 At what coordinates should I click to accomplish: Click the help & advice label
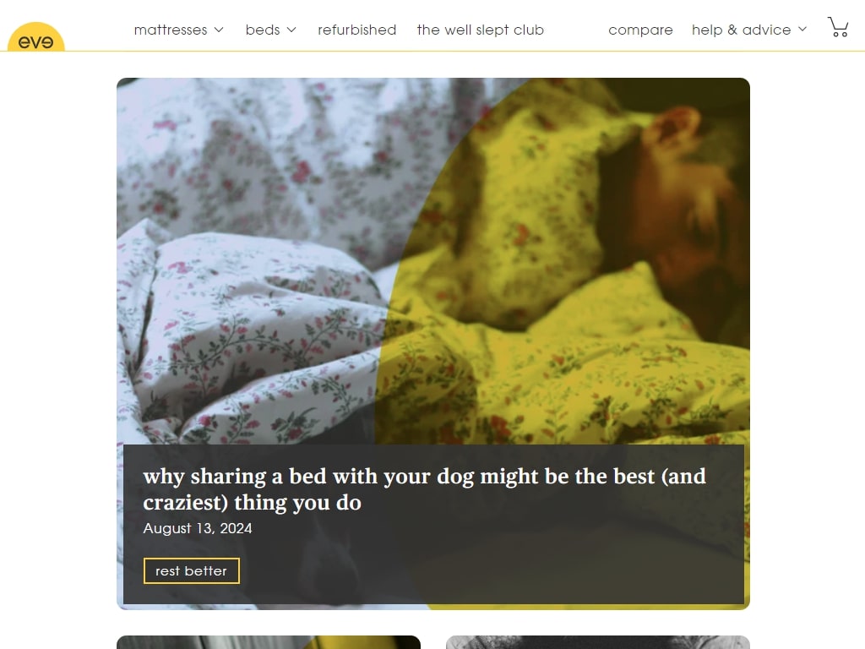(742, 30)
